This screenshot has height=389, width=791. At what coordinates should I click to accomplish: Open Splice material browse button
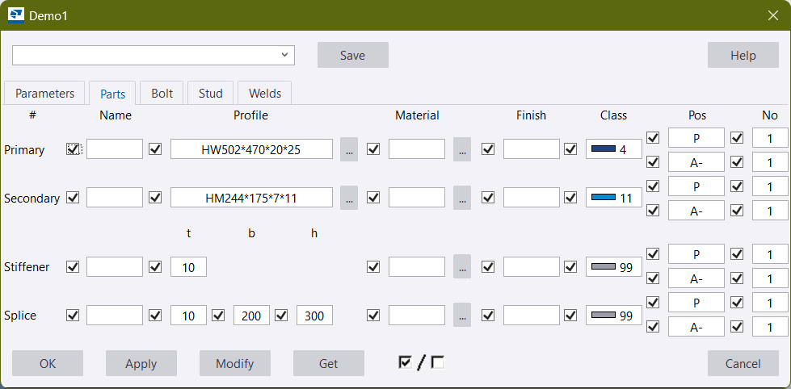point(462,315)
